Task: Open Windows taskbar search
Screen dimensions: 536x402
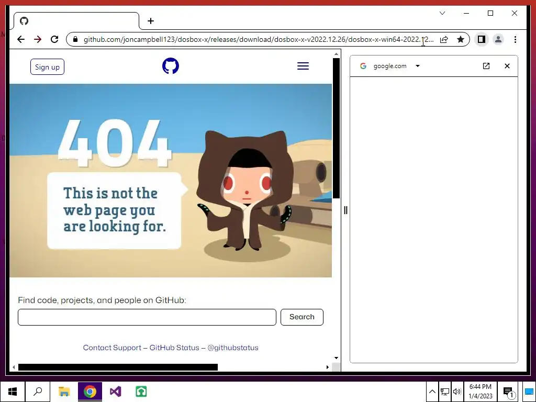Action: 38,392
